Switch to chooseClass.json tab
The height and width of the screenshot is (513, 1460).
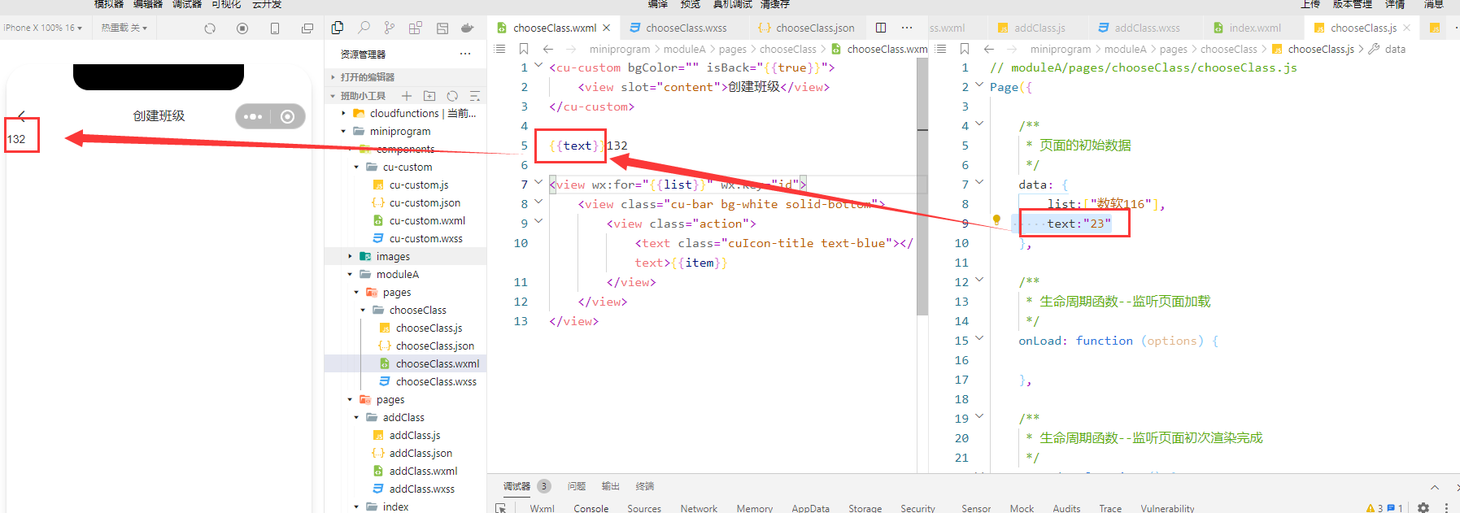(x=806, y=28)
